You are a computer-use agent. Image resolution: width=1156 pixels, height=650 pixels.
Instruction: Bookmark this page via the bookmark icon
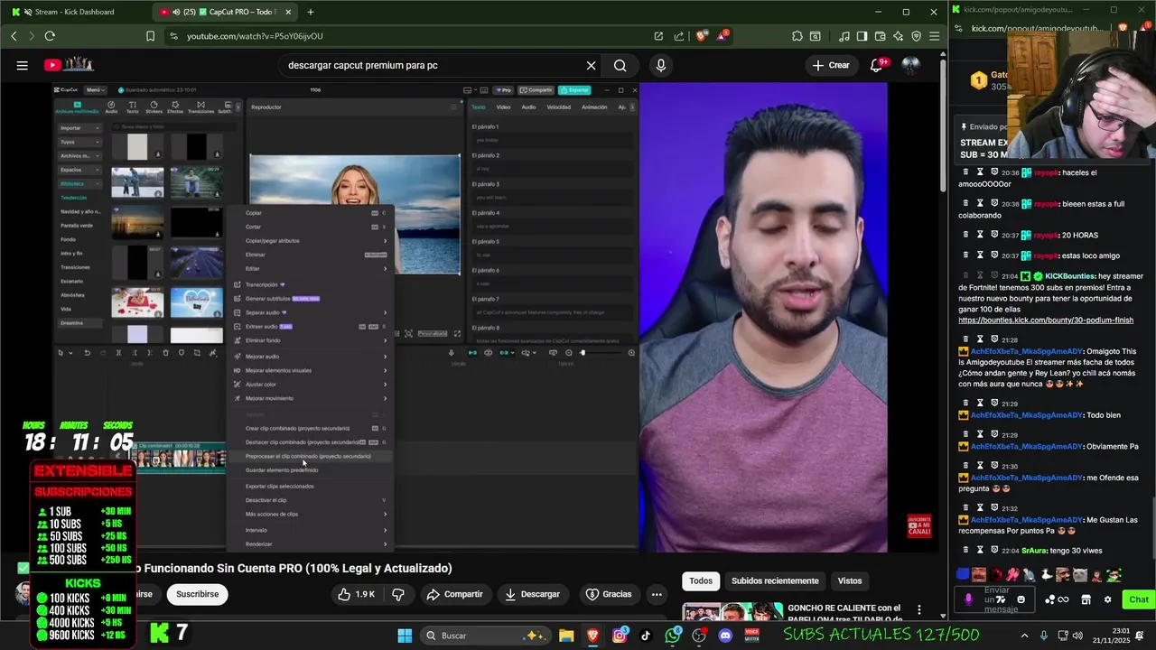coord(150,36)
